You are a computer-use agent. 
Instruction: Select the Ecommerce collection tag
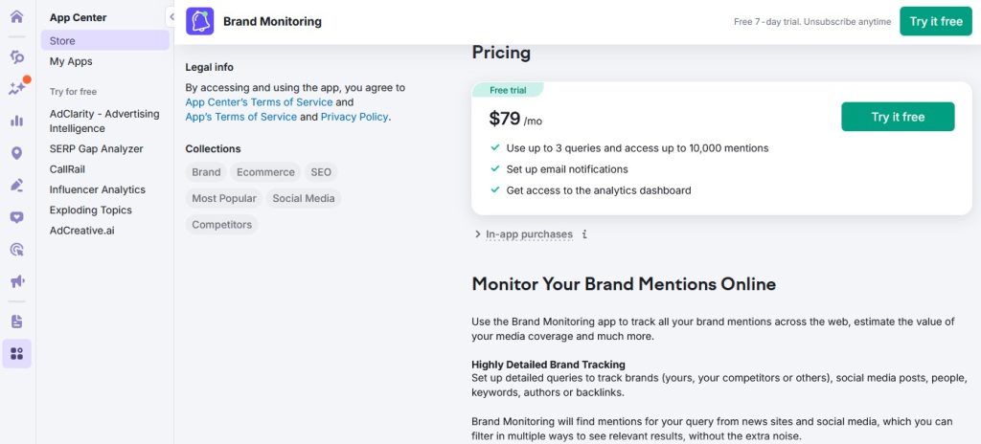pyautogui.click(x=265, y=172)
